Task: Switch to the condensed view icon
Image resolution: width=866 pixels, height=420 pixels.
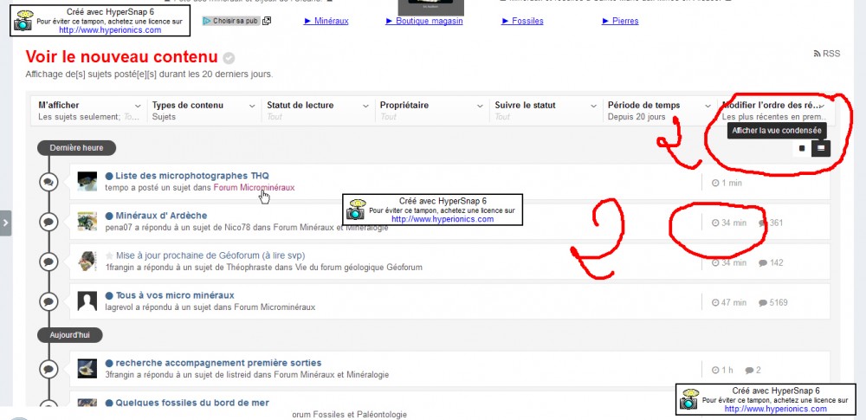Action: point(822,148)
